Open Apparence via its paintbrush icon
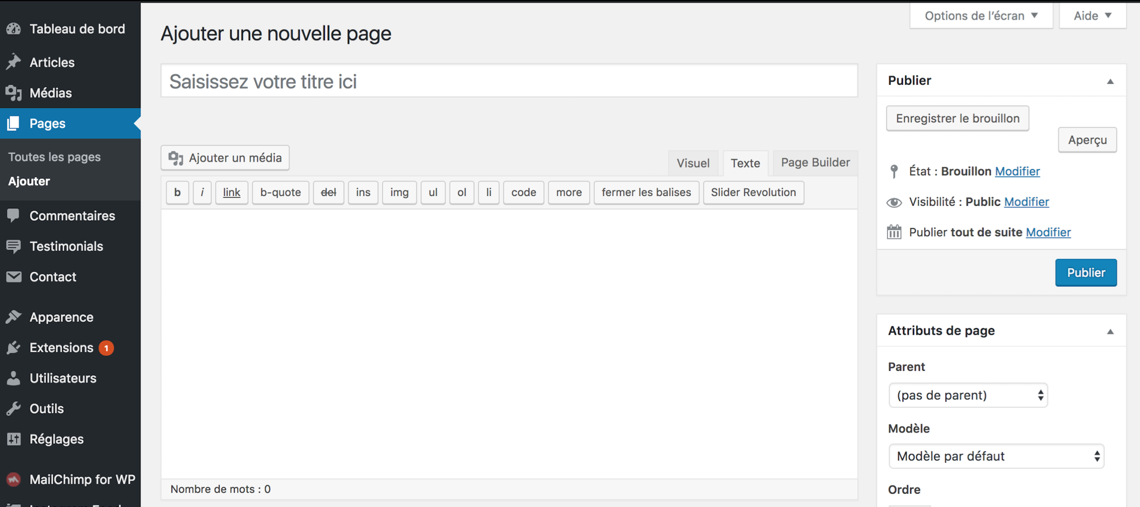Screen dimensions: 1140x507 [x=14, y=317]
